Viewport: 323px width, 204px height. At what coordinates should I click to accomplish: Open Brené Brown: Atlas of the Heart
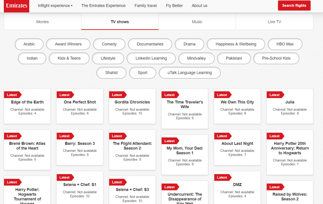pos(27,150)
